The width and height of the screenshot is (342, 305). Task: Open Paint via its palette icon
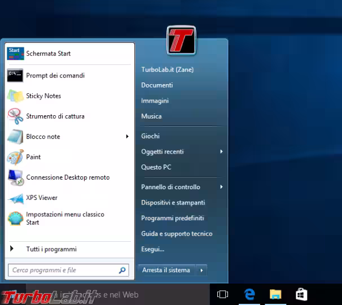[15, 157]
